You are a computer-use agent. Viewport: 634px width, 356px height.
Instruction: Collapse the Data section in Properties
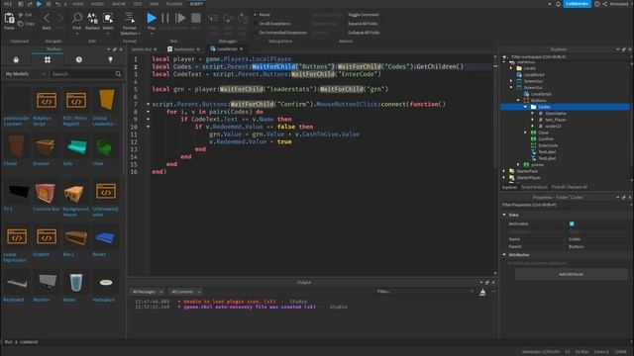click(504, 215)
